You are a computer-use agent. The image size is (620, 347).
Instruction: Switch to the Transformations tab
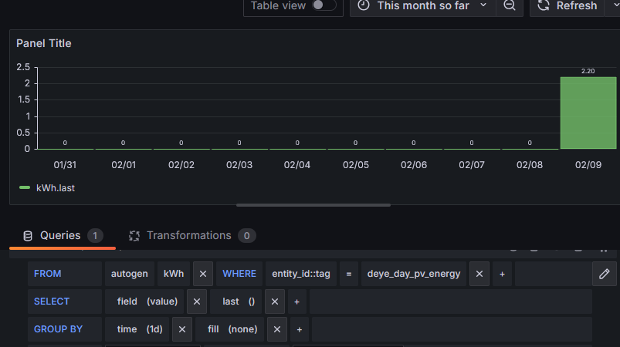pyautogui.click(x=188, y=235)
